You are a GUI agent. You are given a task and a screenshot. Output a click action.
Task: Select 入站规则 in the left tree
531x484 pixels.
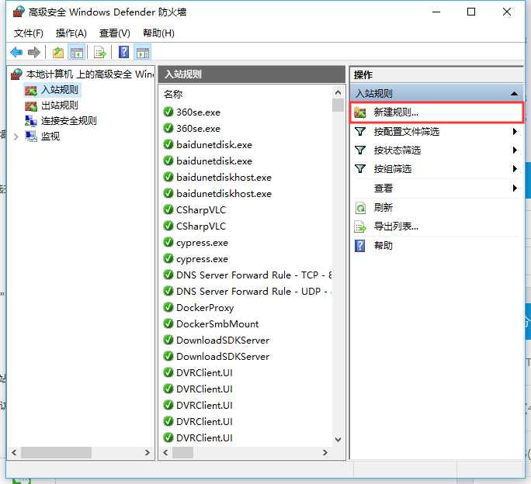point(52,90)
